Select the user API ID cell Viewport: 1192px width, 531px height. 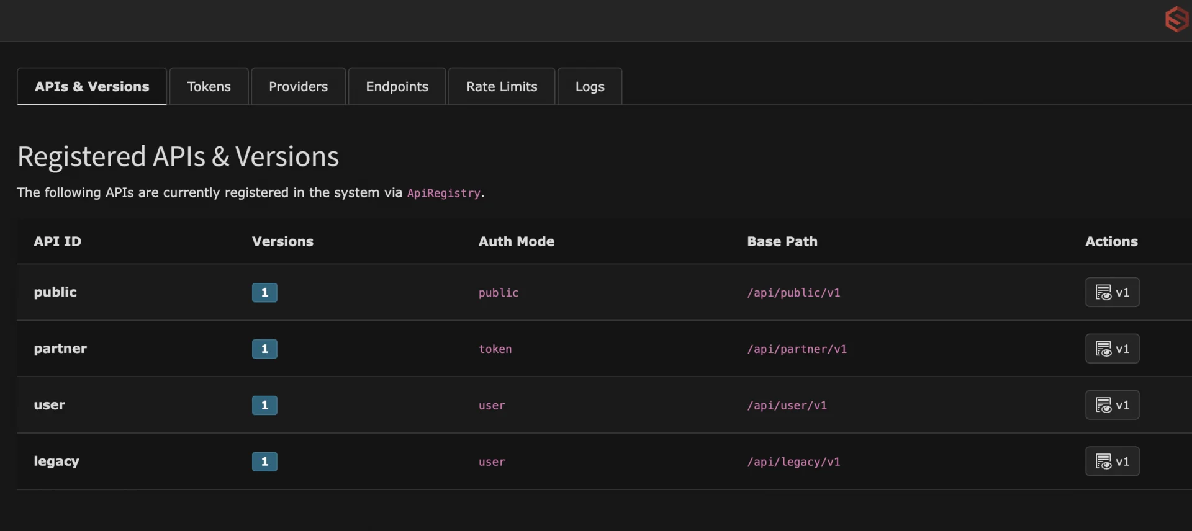[49, 405]
